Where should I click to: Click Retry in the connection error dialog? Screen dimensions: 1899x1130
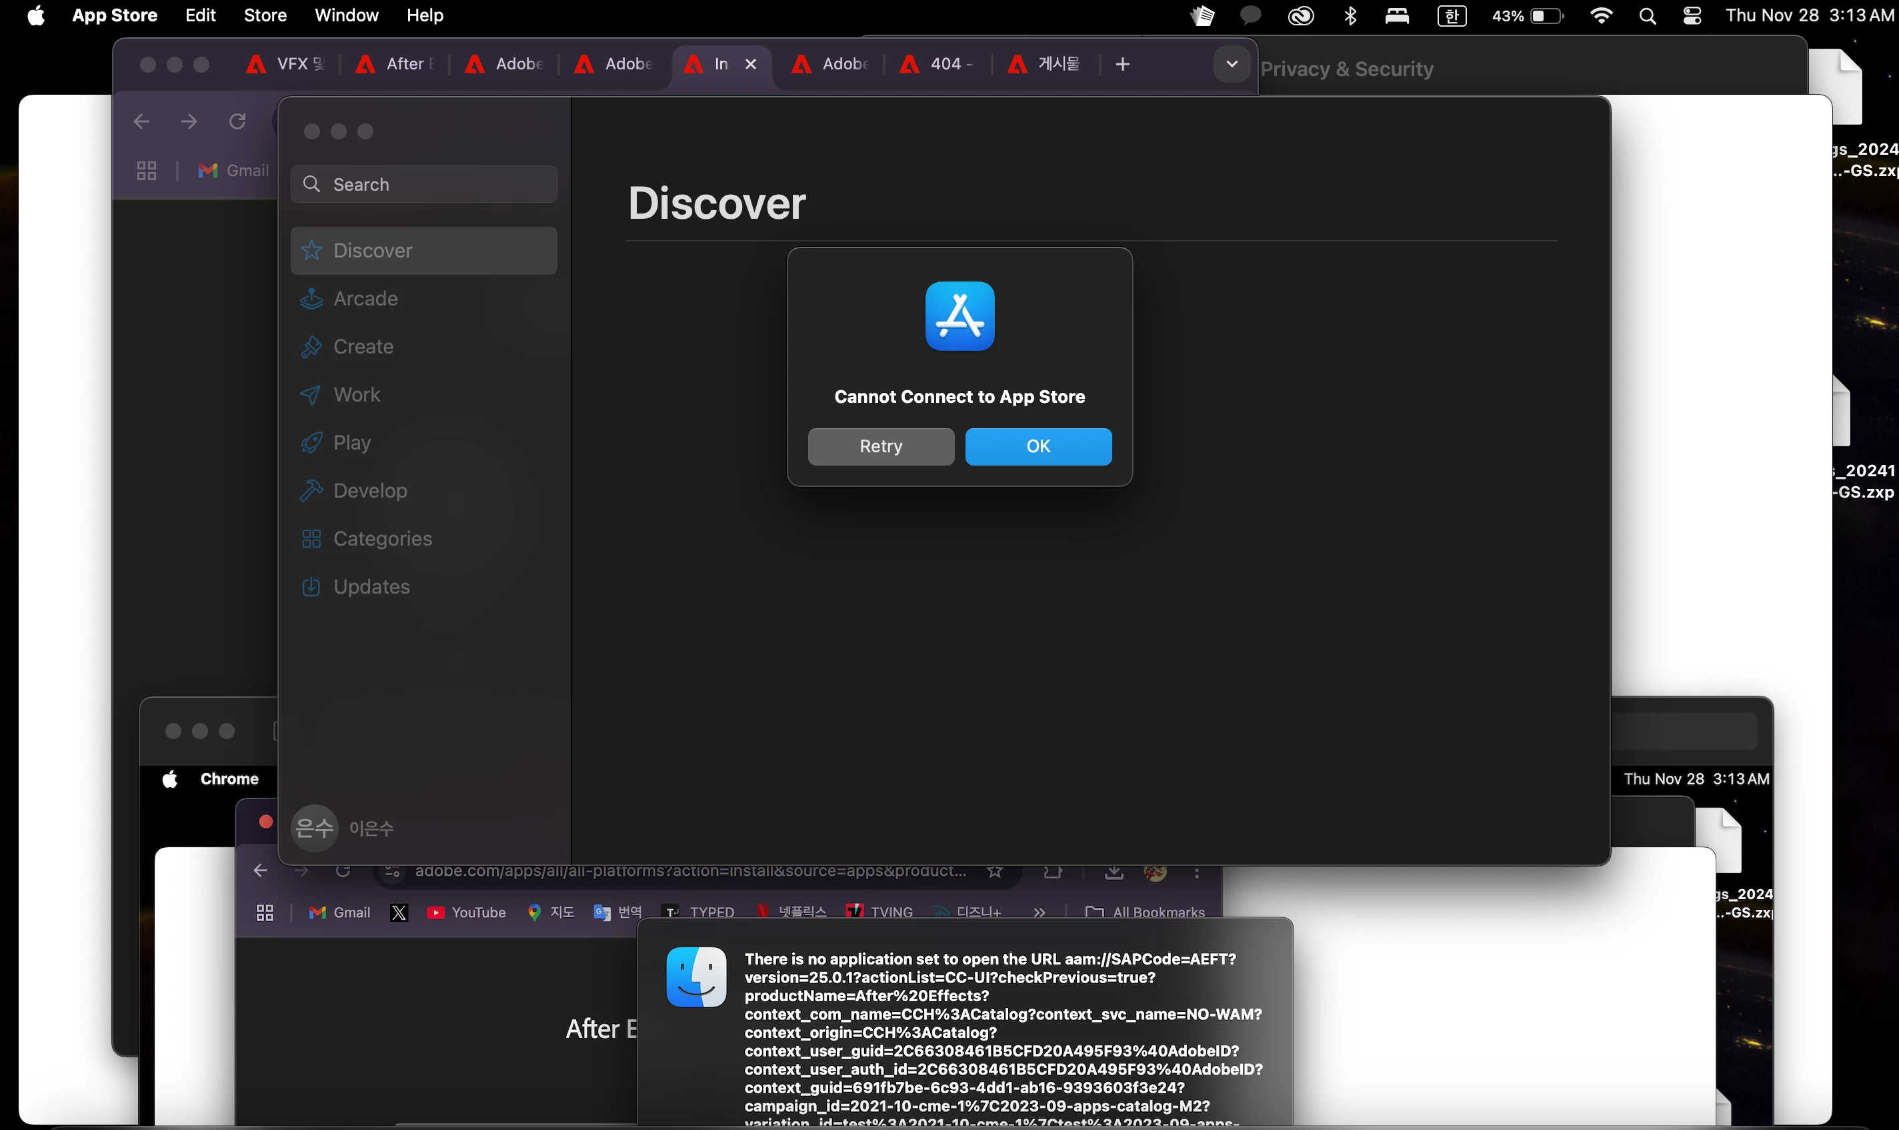(x=881, y=446)
